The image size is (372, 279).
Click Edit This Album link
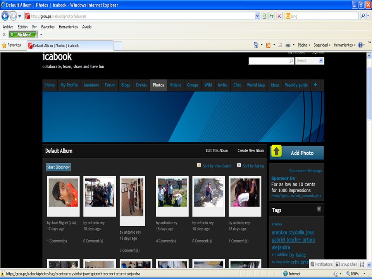coord(217,151)
